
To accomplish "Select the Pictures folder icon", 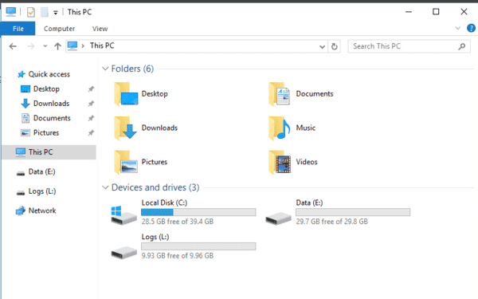I will coord(126,162).
